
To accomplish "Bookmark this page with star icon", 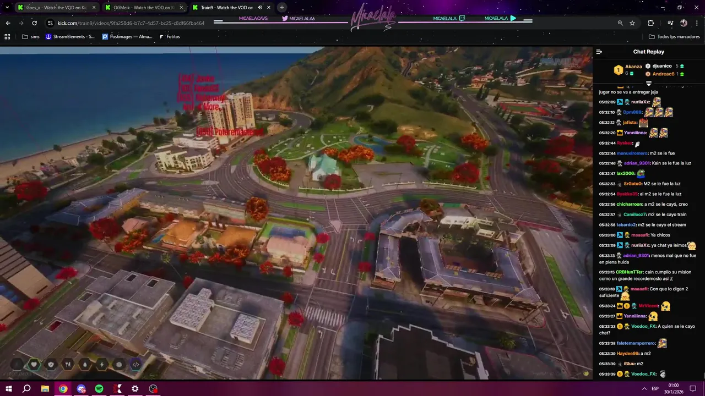I will click(x=632, y=23).
